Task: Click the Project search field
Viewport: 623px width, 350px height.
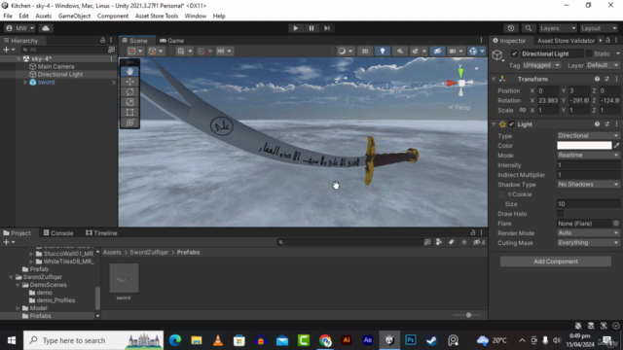Action: click(x=349, y=242)
